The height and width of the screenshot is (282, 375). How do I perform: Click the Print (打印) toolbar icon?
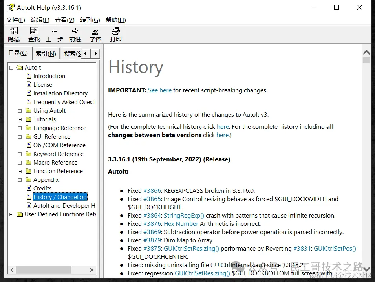pyautogui.click(x=116, y=31)
